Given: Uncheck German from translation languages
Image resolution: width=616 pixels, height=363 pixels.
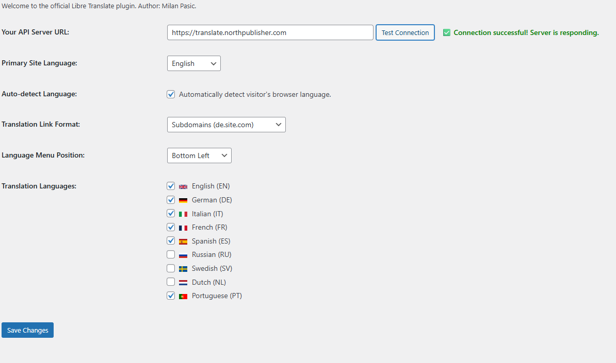Looking at the screenshot, I should click(171, 200).
